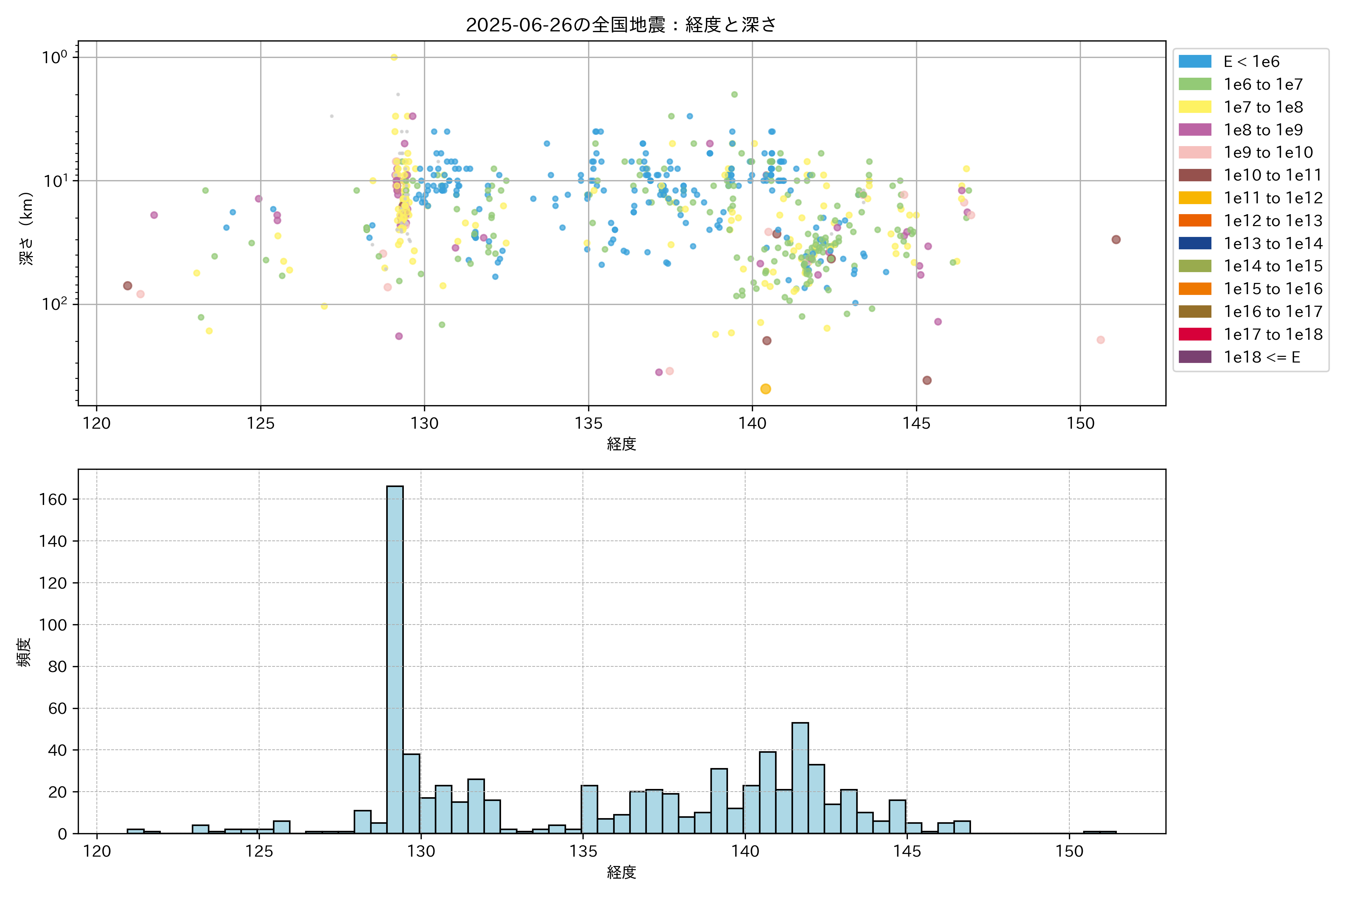Click the navy '1e13 to 1e14' legend swatch
This screenshot has height=897, width=1346.
click(x=1194, y=243)
